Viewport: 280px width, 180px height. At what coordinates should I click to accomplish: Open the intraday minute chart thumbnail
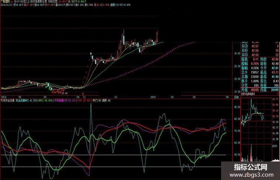pyautogui.click(x=256, y=120)
